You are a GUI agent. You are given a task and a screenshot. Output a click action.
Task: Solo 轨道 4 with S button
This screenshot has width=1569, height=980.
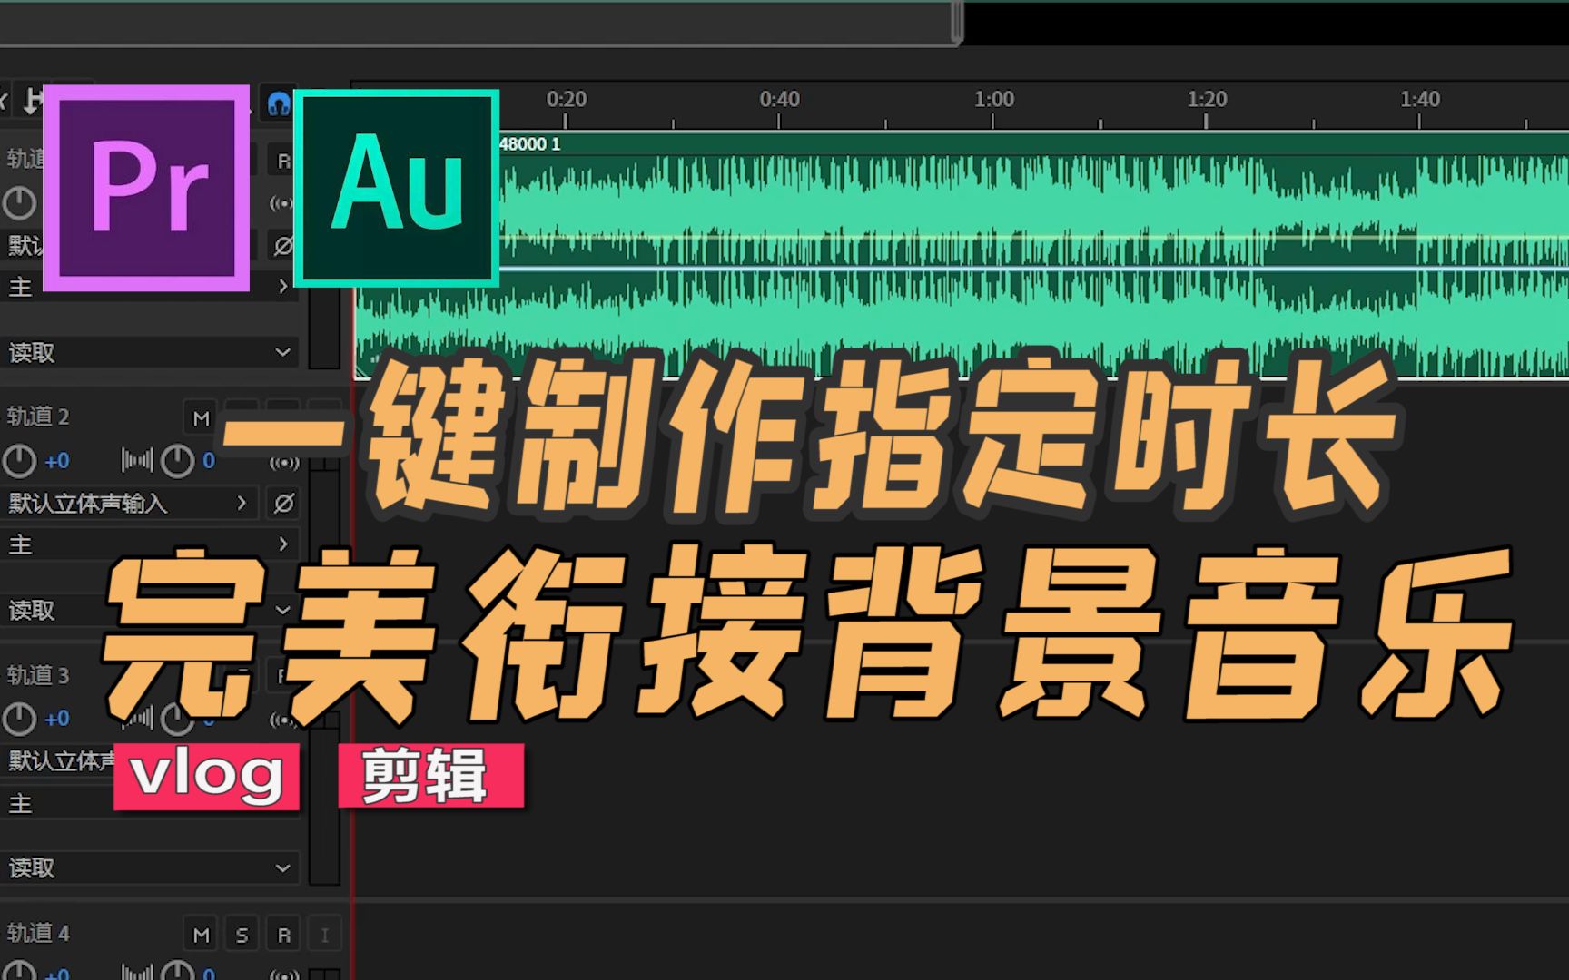tap(242, 935)
